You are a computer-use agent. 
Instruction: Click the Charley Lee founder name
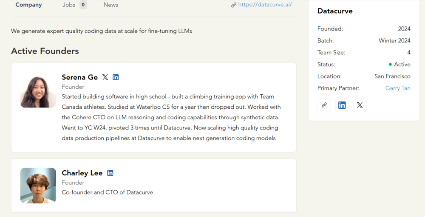click(82, 173)
